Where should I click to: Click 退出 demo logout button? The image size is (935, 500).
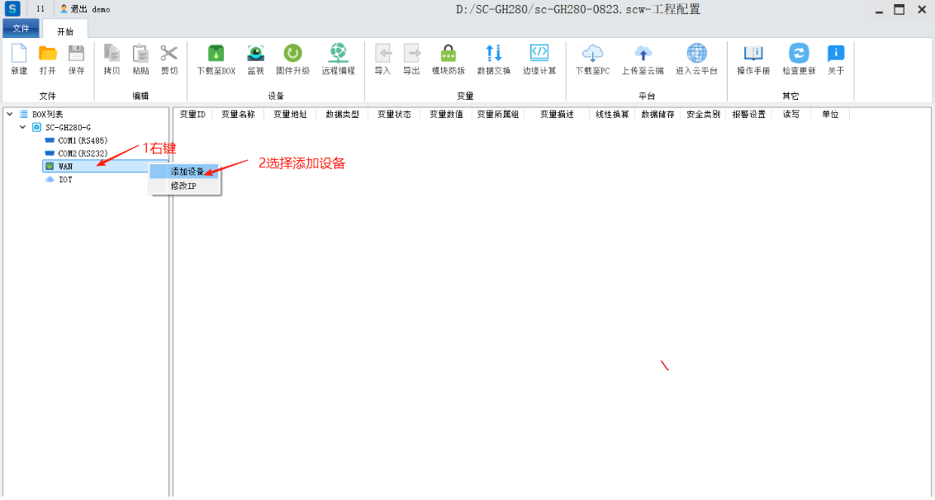pyautogui.click(x=85, y=9)
